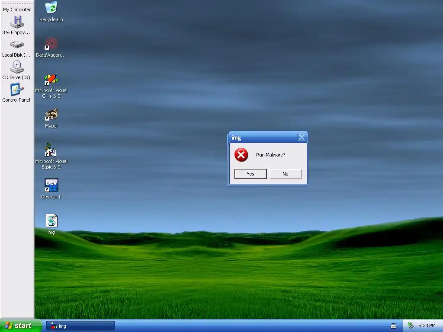Select the Mypal browser shortcut
This screenshot has height=332, width=443.
click(x=51, y=118)
